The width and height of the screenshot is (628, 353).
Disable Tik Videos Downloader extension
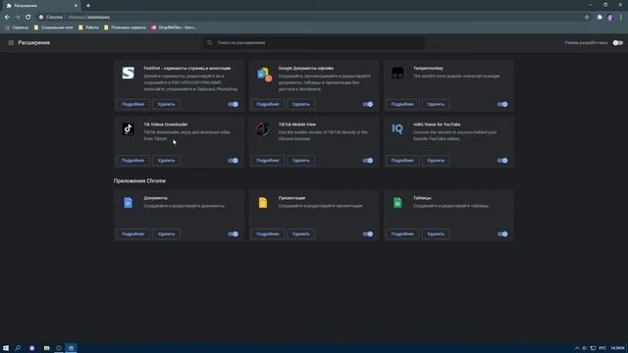click(x=234, y=161)
